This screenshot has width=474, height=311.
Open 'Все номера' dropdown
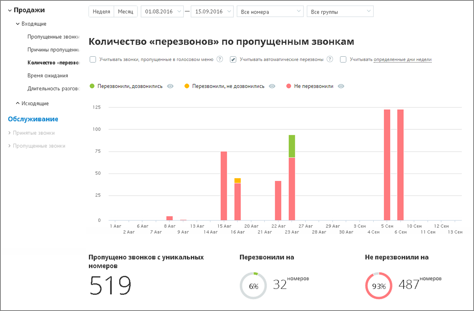point(270,11)
